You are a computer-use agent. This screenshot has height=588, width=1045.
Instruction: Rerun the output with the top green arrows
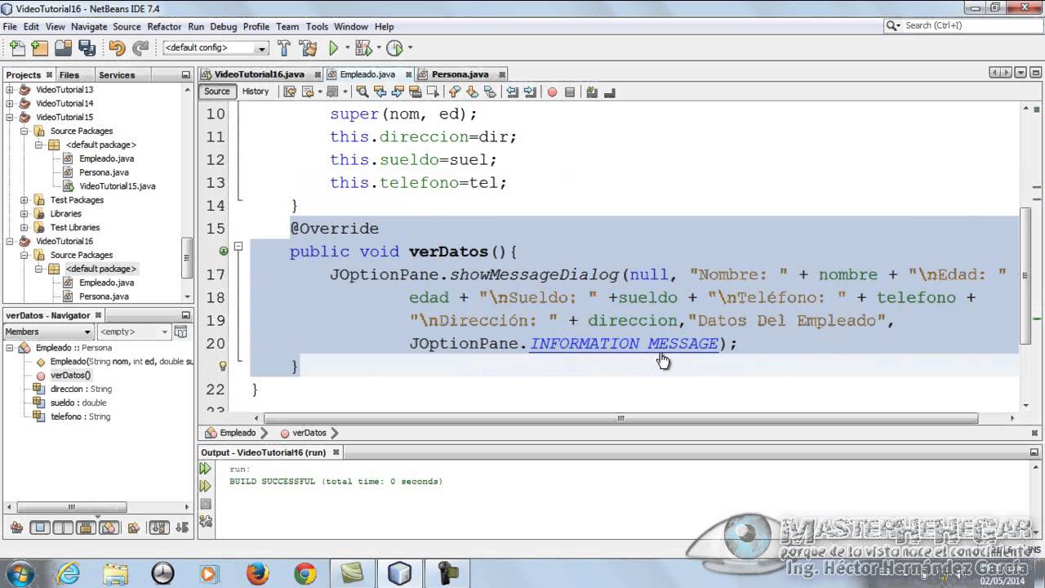coord(205,469)
